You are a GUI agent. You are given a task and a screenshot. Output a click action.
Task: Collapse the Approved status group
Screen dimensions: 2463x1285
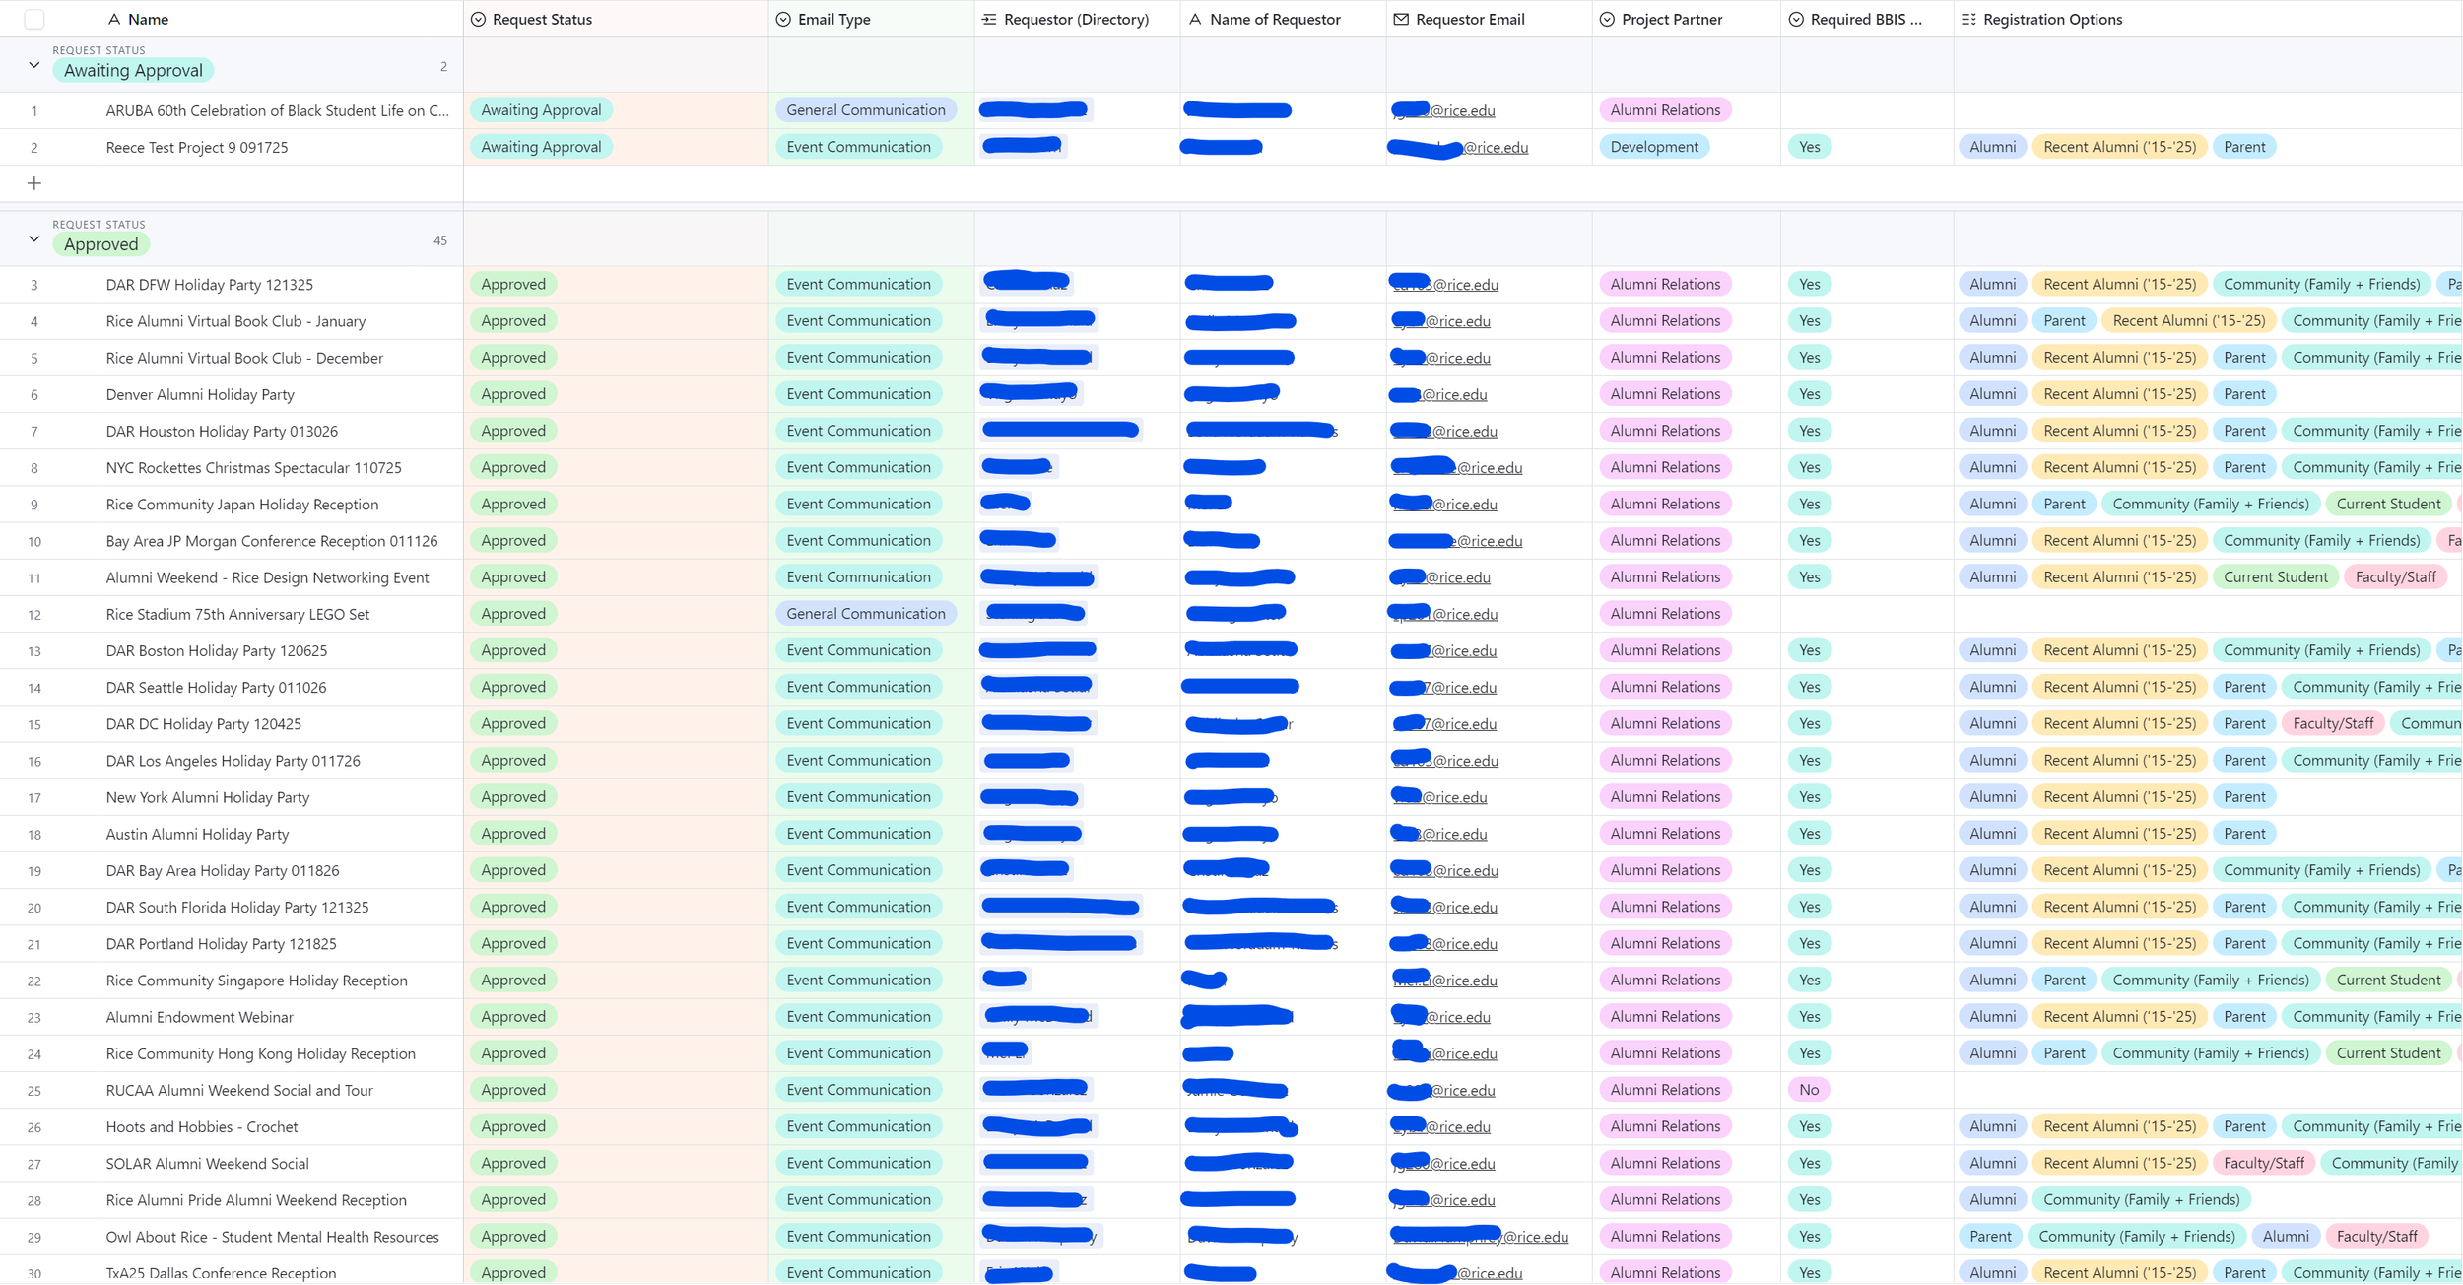34,239
